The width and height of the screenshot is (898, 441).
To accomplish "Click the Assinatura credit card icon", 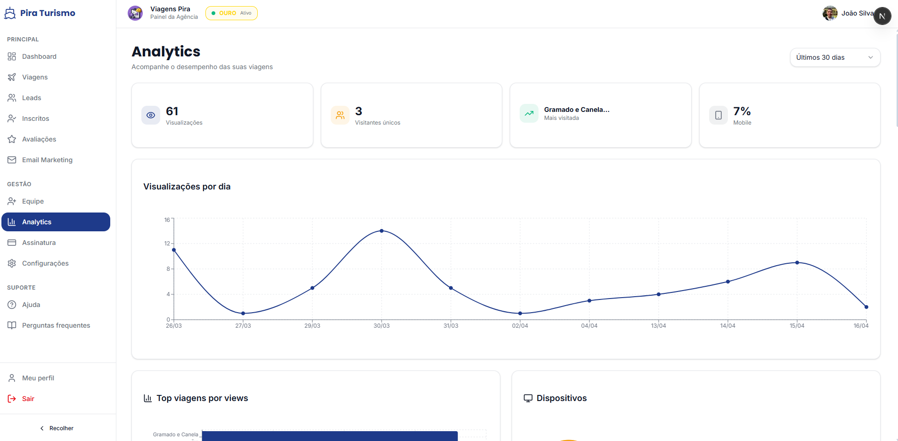I will [x=12, y=243].
